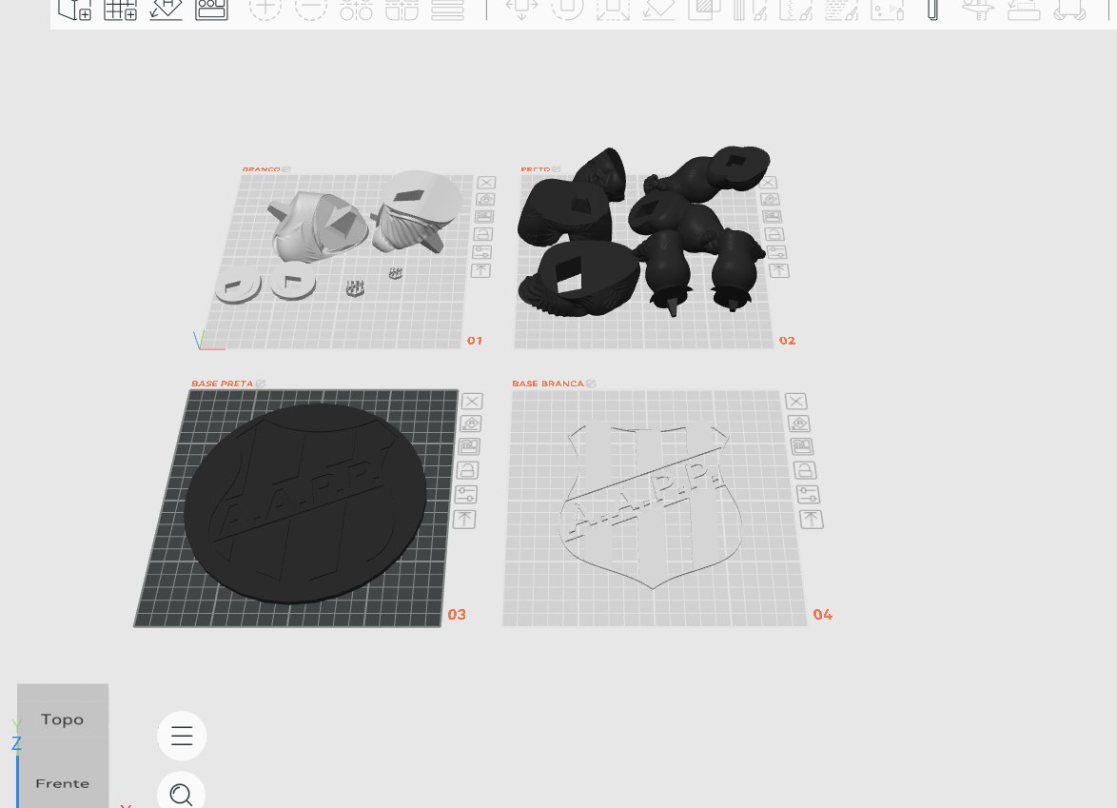Click the Add model cube icon
This screenshot has height=808, width=1117.
click(x=75, y=10)
